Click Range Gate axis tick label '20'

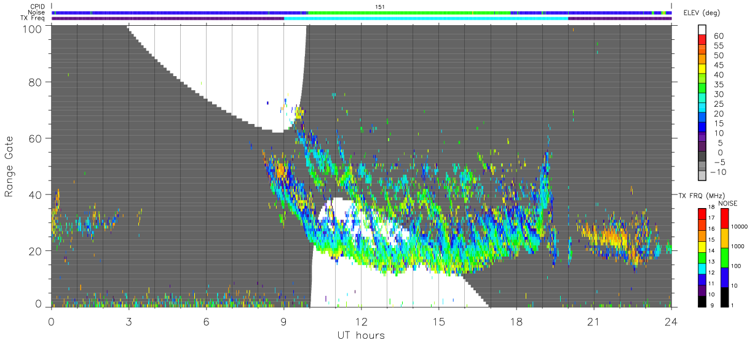(x=35, y=251)
